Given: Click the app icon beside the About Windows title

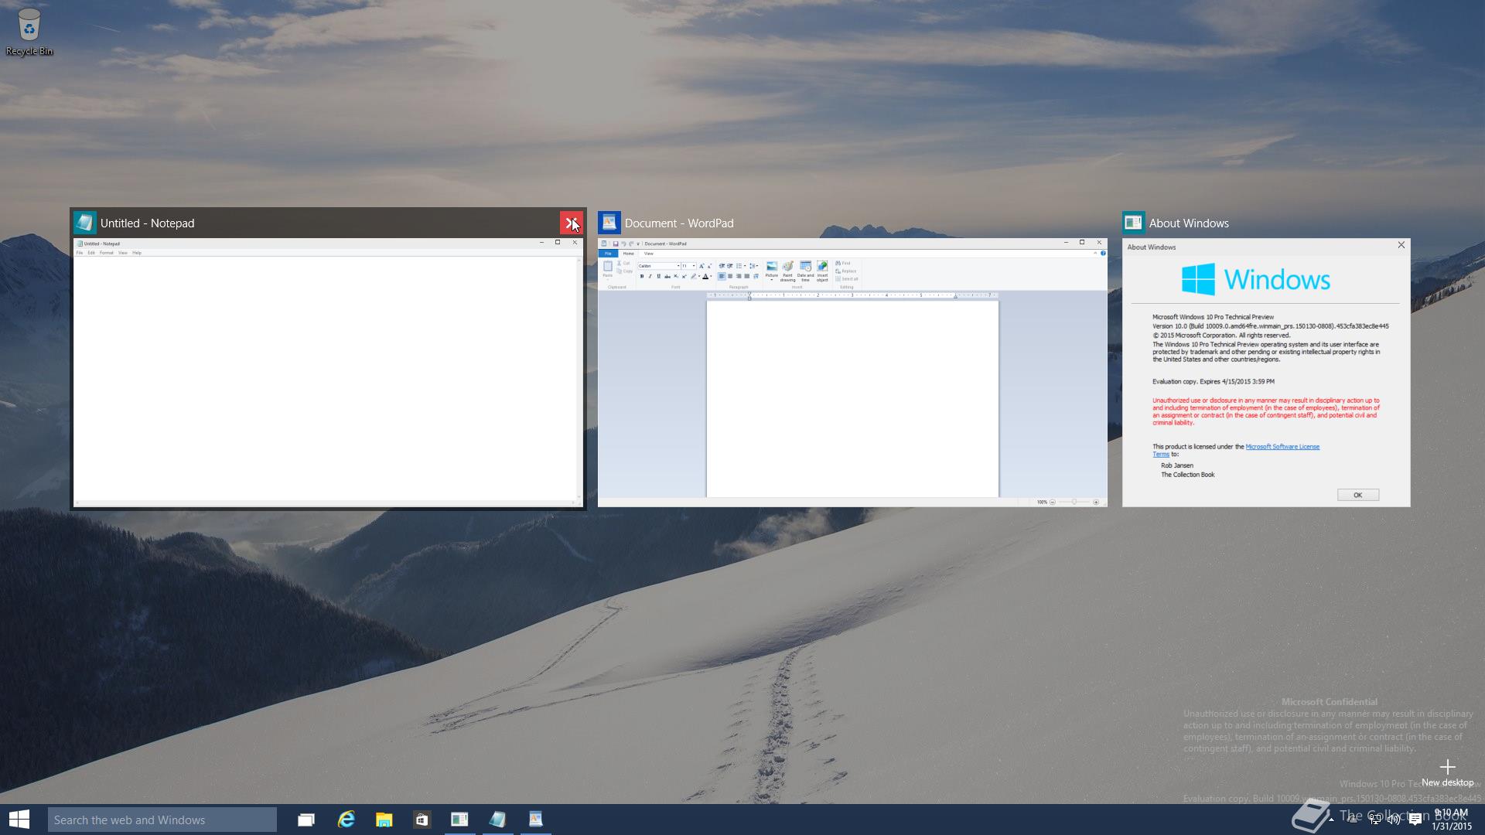Looking at the screenshot, I should [x=1134, y=223].
